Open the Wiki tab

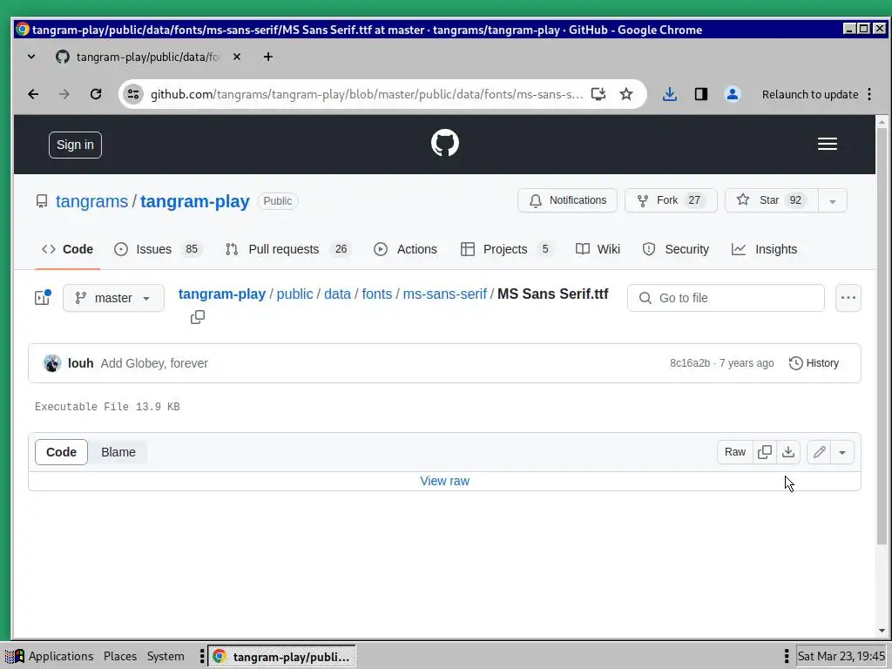pos(598,249)
